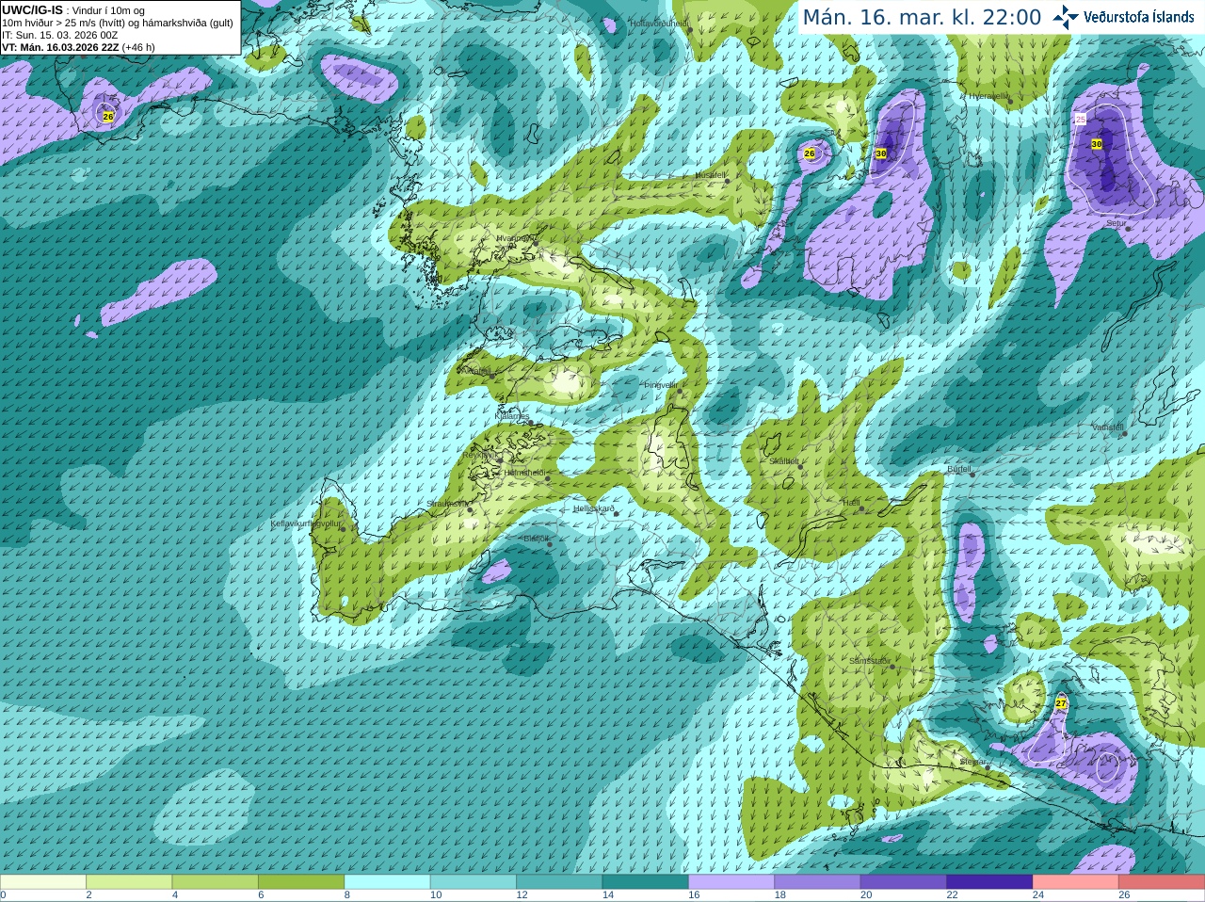Pick the olive green 6–8 m/s legend swatch
This screenshot has height=902, width=1205.
tap(301, 882)
